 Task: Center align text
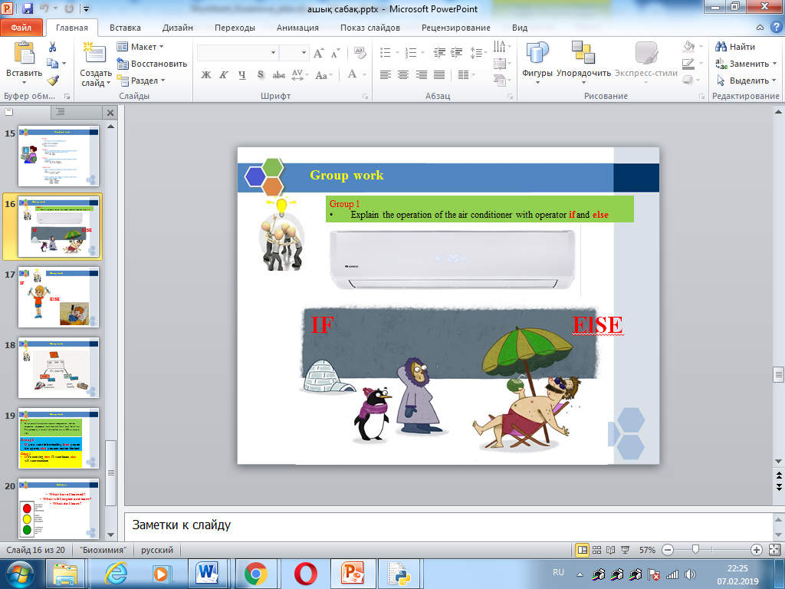tap(403, 74)
